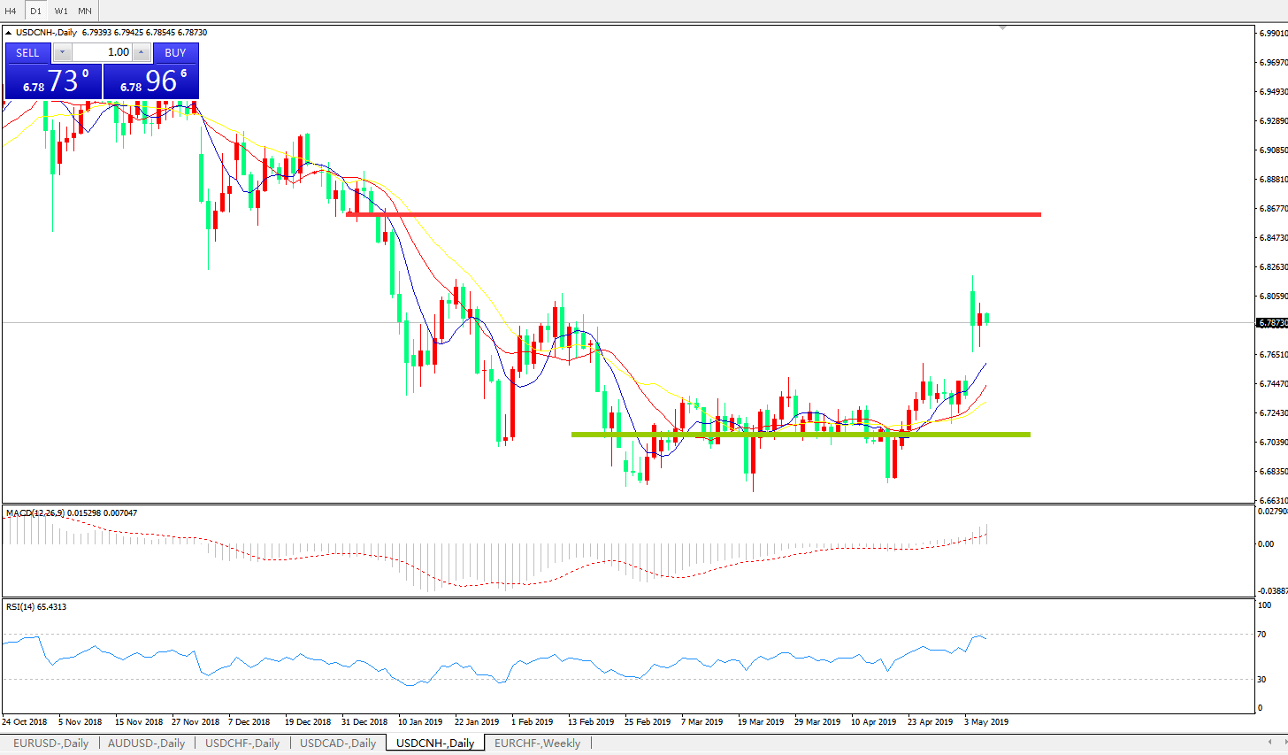The width and height of the screenshot is (1288, 755).
Task: Collapse one-click trading panel triangle
Action: 9,33
